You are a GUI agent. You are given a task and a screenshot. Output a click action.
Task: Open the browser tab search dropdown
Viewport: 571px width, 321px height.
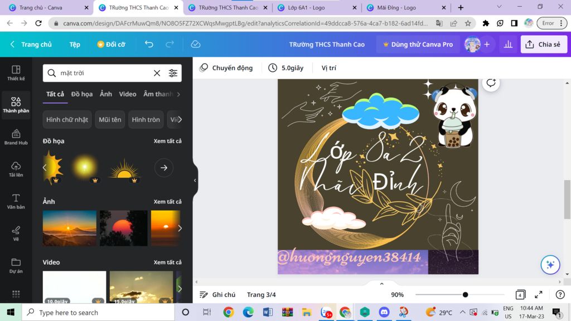(x=499, y=7)
